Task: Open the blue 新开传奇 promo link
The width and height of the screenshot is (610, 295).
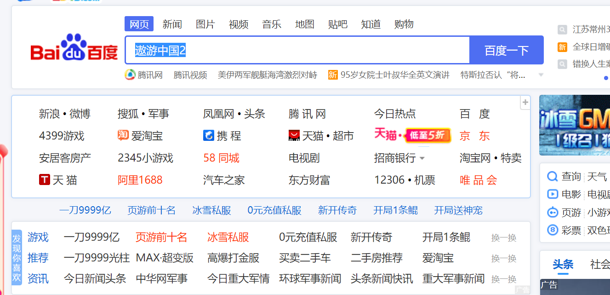Action: [337, 210]
